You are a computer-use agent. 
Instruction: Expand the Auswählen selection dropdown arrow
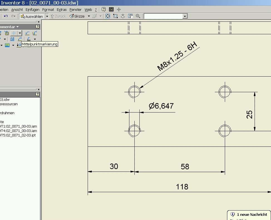pos(47,16)
